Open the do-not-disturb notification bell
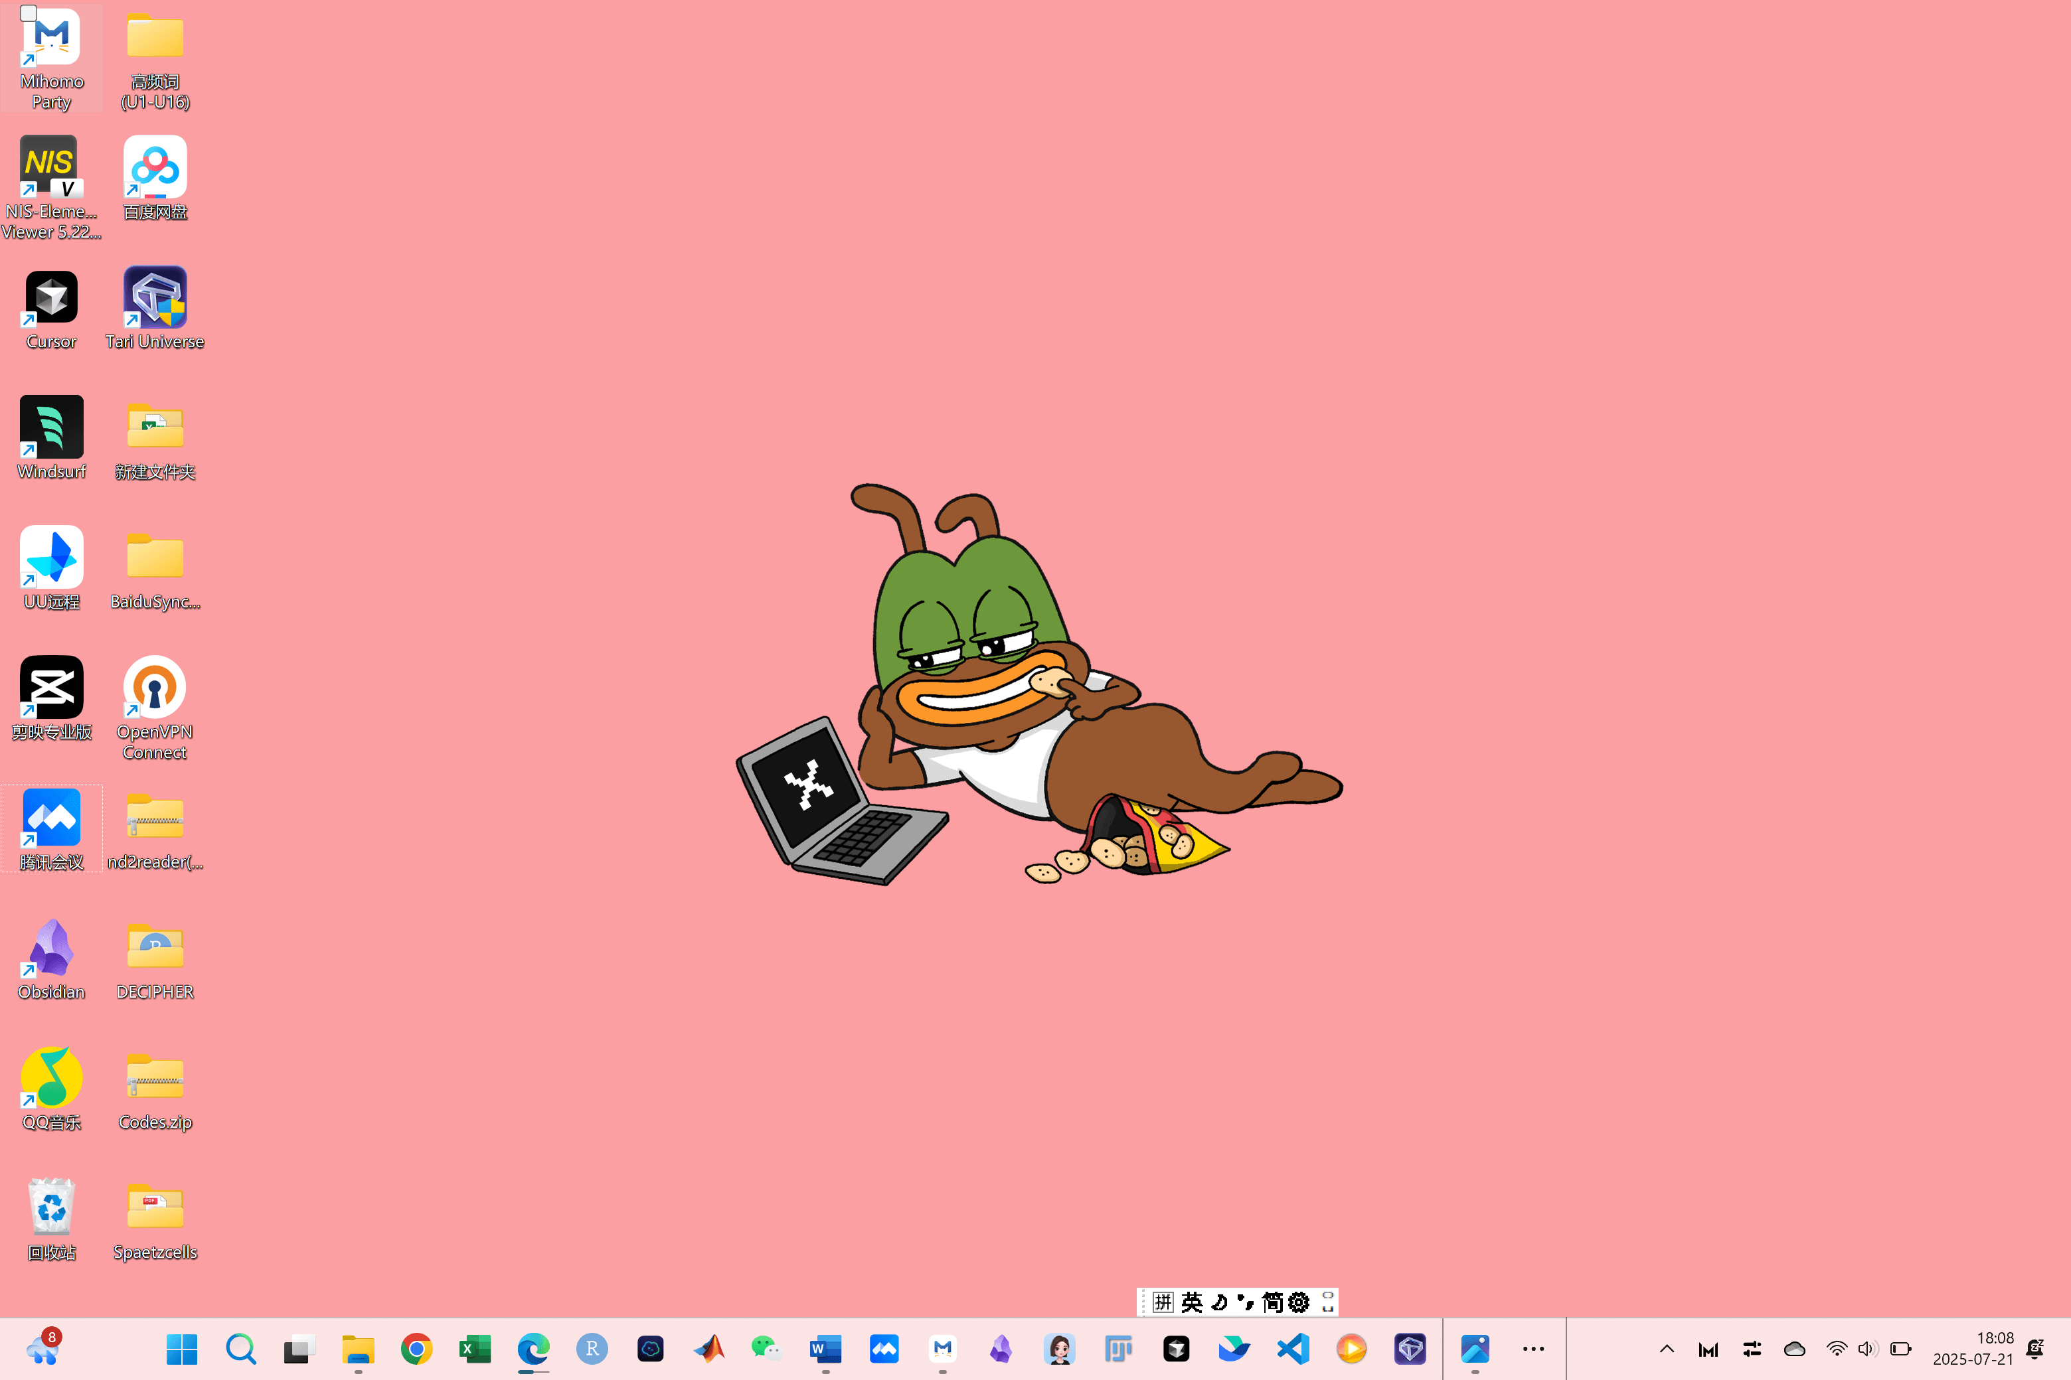Viewport: 2071px width, 1380px height. pyautogui.click(x=2036, y=1348)
